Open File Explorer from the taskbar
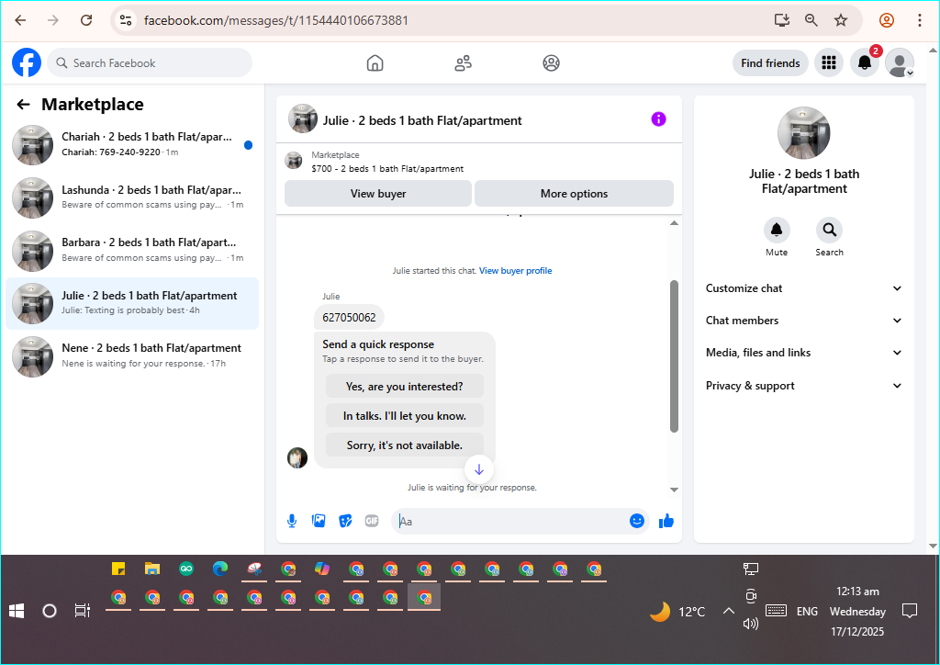The image size is (940, 665). [152, 569]
